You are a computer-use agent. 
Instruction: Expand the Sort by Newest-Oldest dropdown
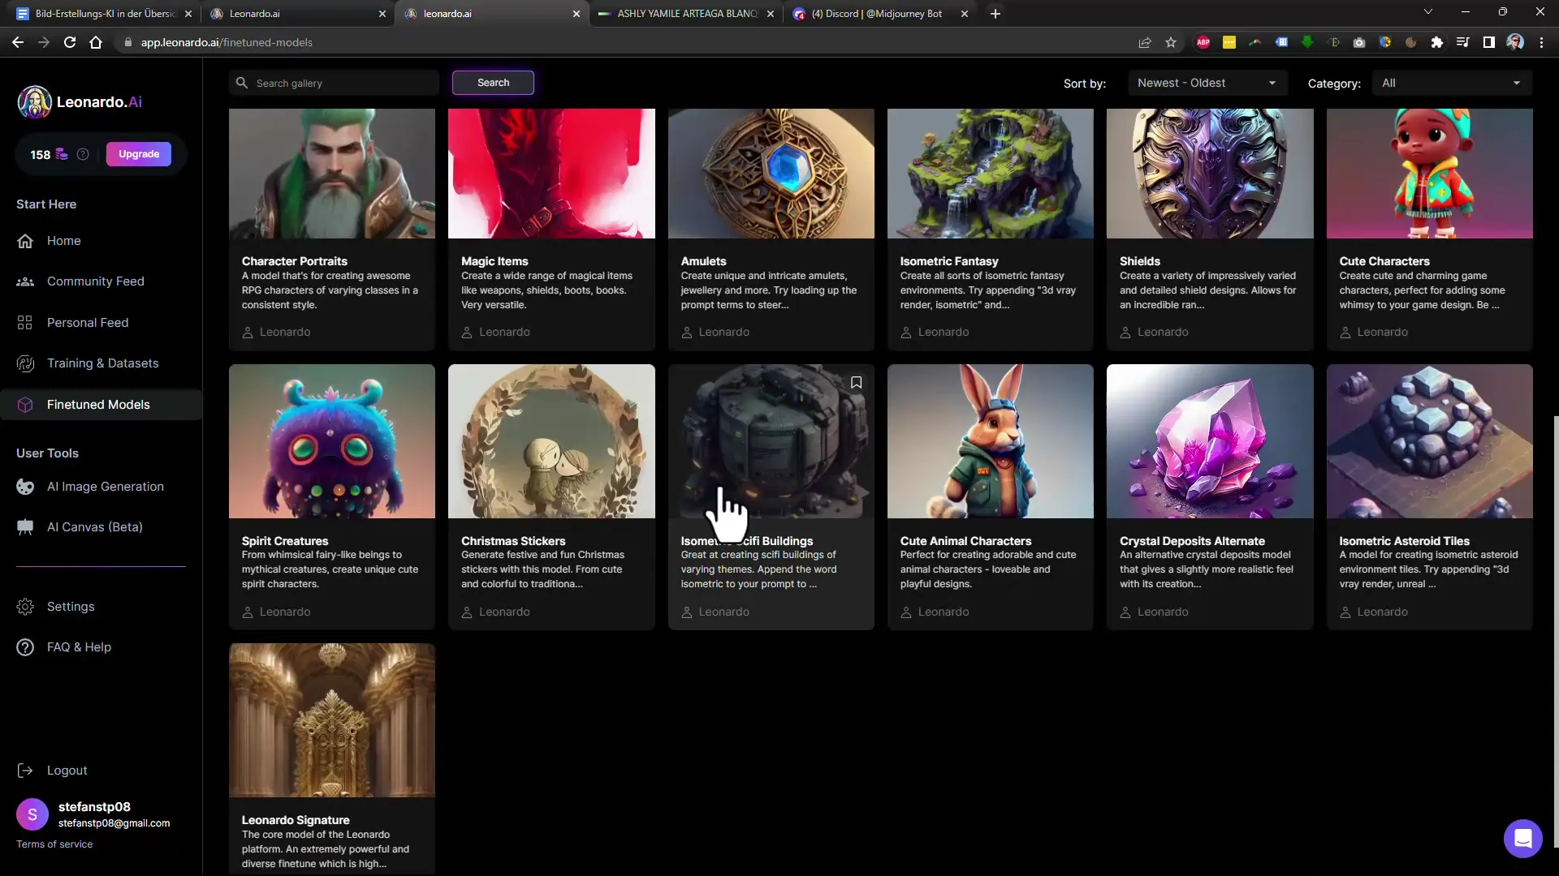click(1206, 83)
